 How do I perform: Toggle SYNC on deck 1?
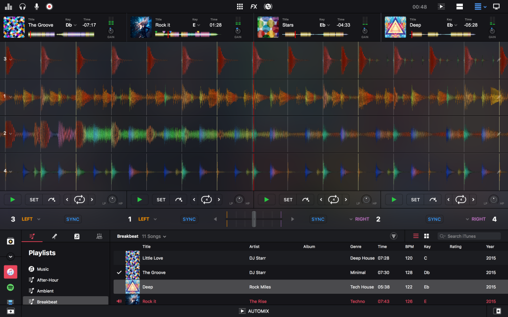(x=189, y=219)
